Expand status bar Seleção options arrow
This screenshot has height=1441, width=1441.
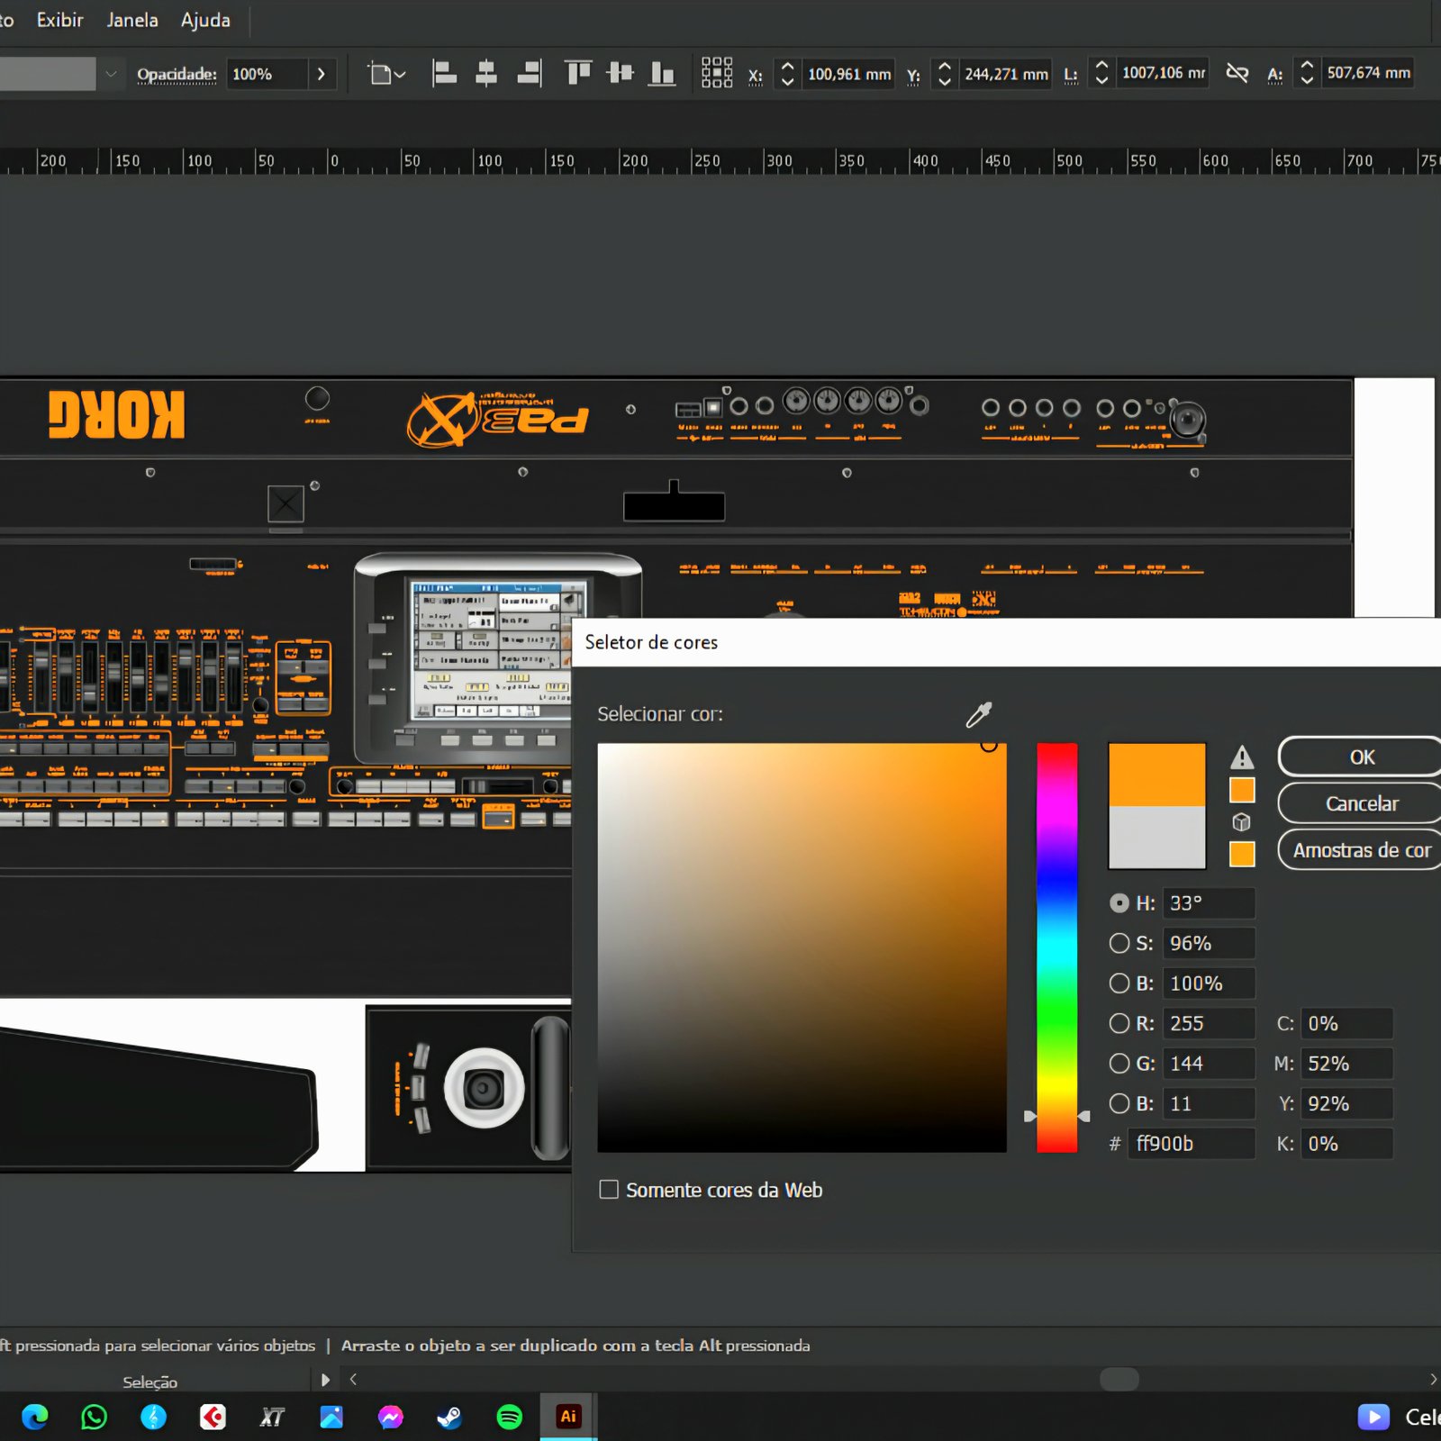point(326,1380)
